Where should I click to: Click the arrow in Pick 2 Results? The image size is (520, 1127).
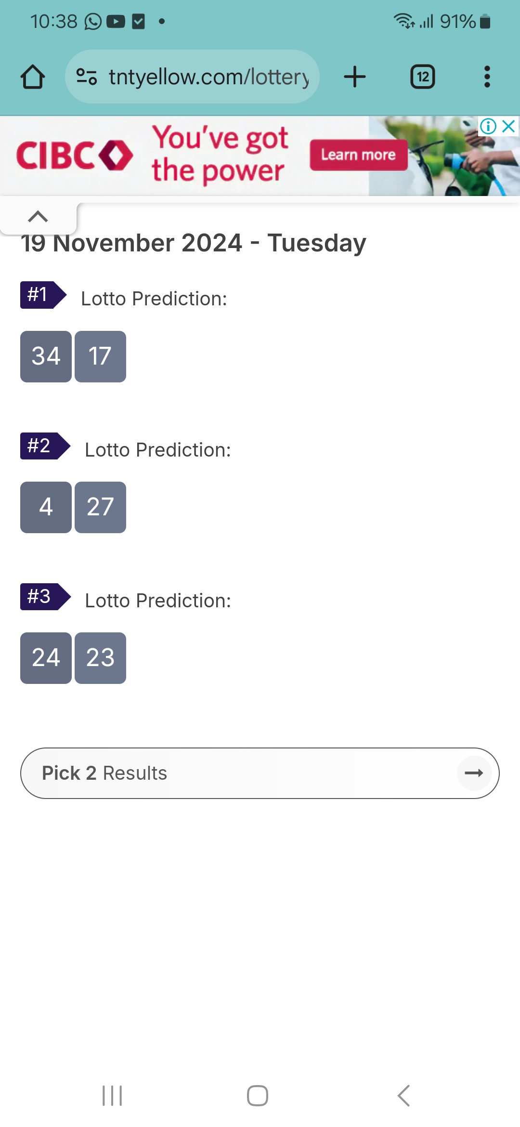coord(474,773)
